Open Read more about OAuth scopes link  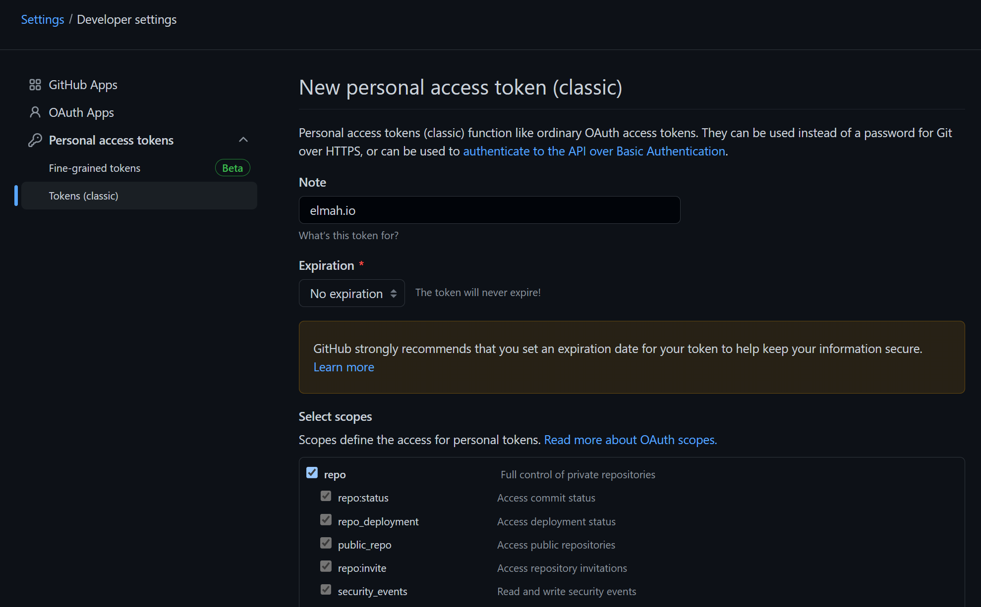coord(630,440)
